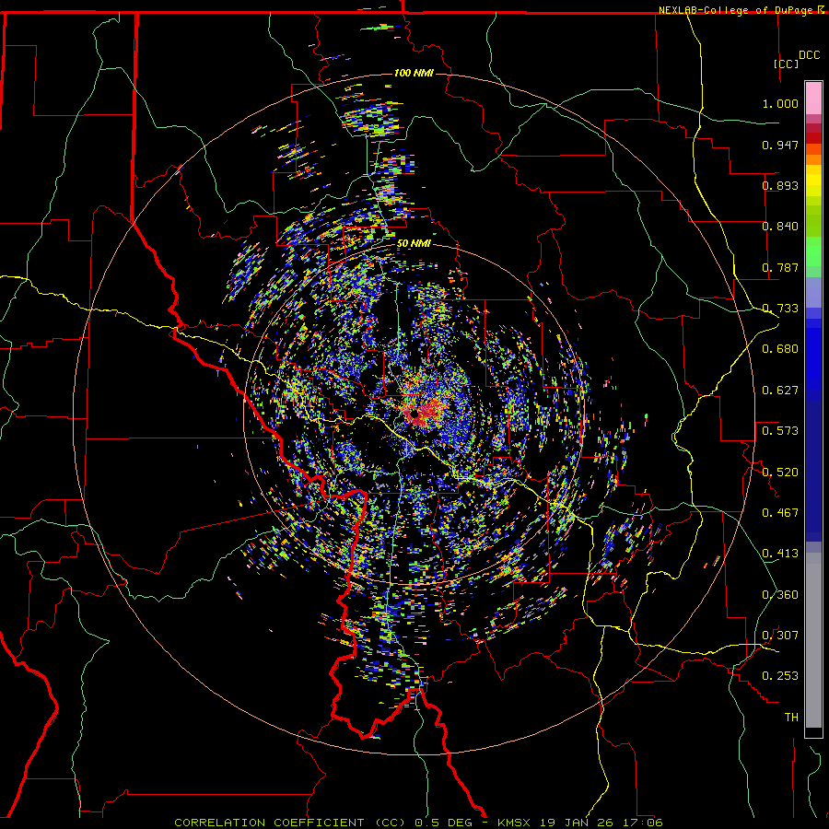Select the 0.787 legend value
The width and height of the screenshot is (829, 829).
point(780,267)
